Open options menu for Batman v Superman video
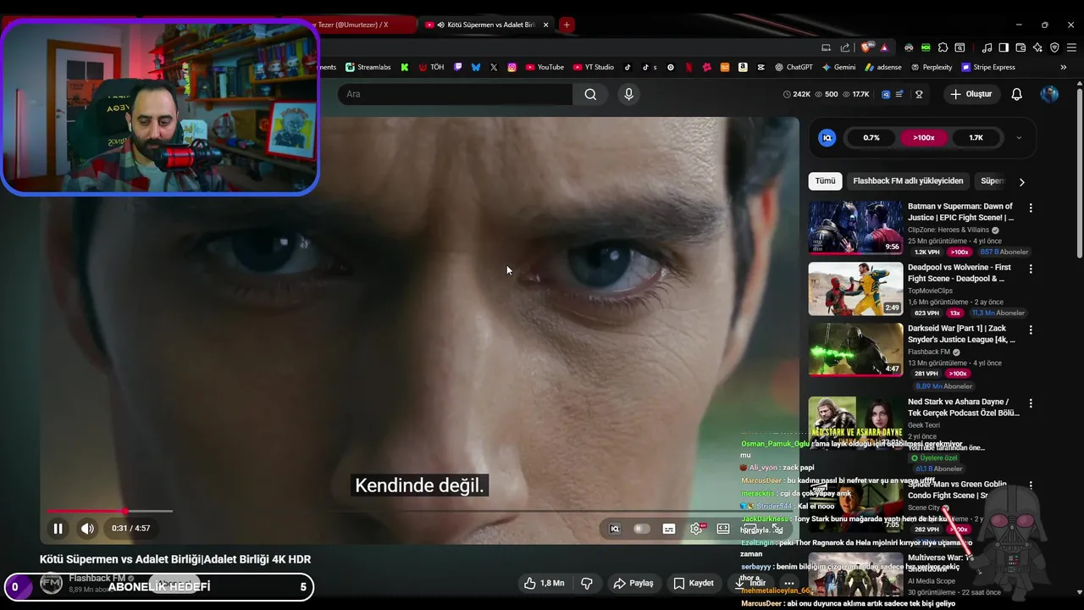The width and height of the screenshot is (1084, 610). (x=1031, y=208)
